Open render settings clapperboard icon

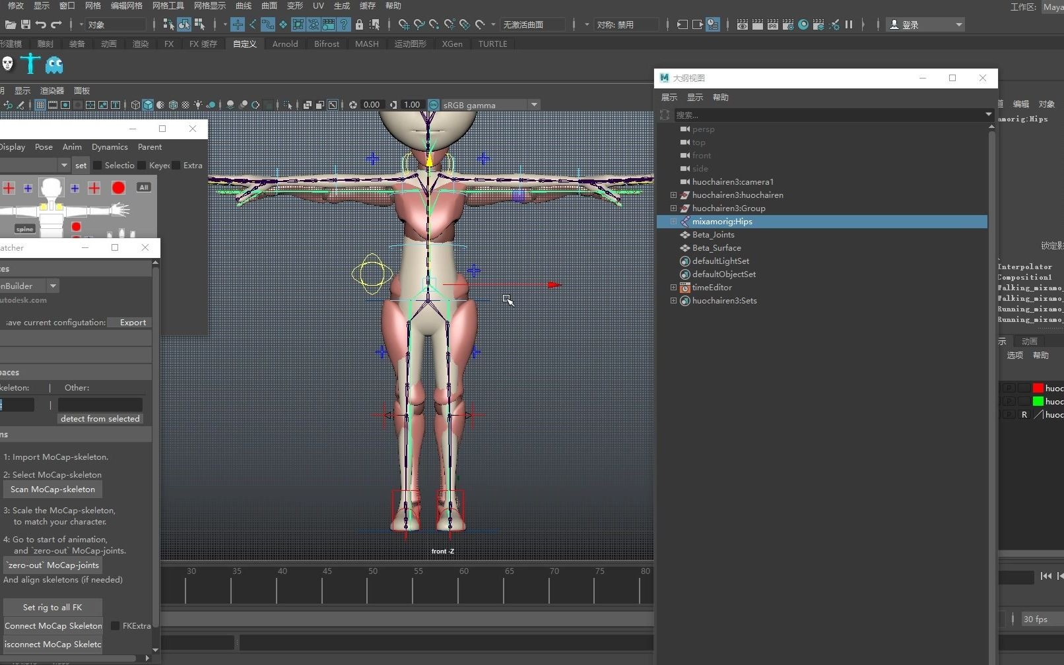click(788, 25)
